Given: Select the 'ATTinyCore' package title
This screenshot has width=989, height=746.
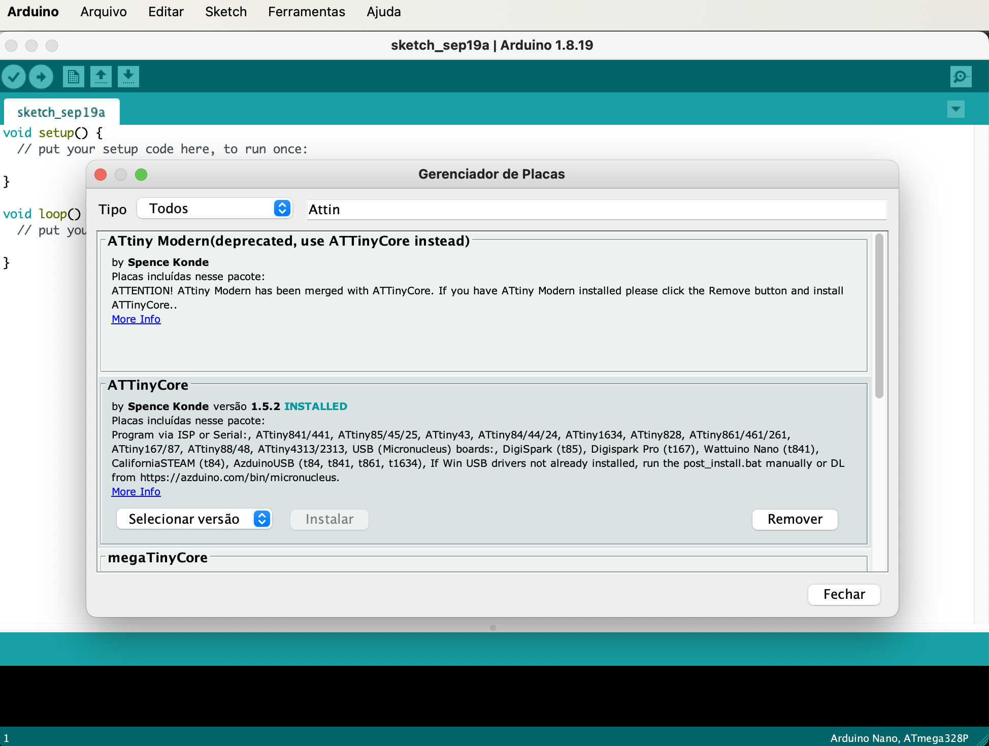Looking at the screenshot, I should click(x=148, y=385).
